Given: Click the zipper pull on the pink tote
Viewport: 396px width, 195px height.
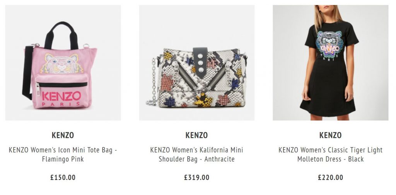Looking at the screenshot, I should click(38, 89).
